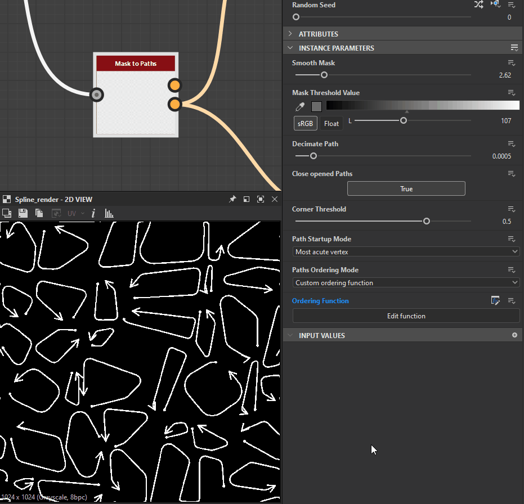Image resolution: width=524 pixels, height=504 pixels.
Task: Open the histogram icon in the 2D View
Action: [109, 213]
